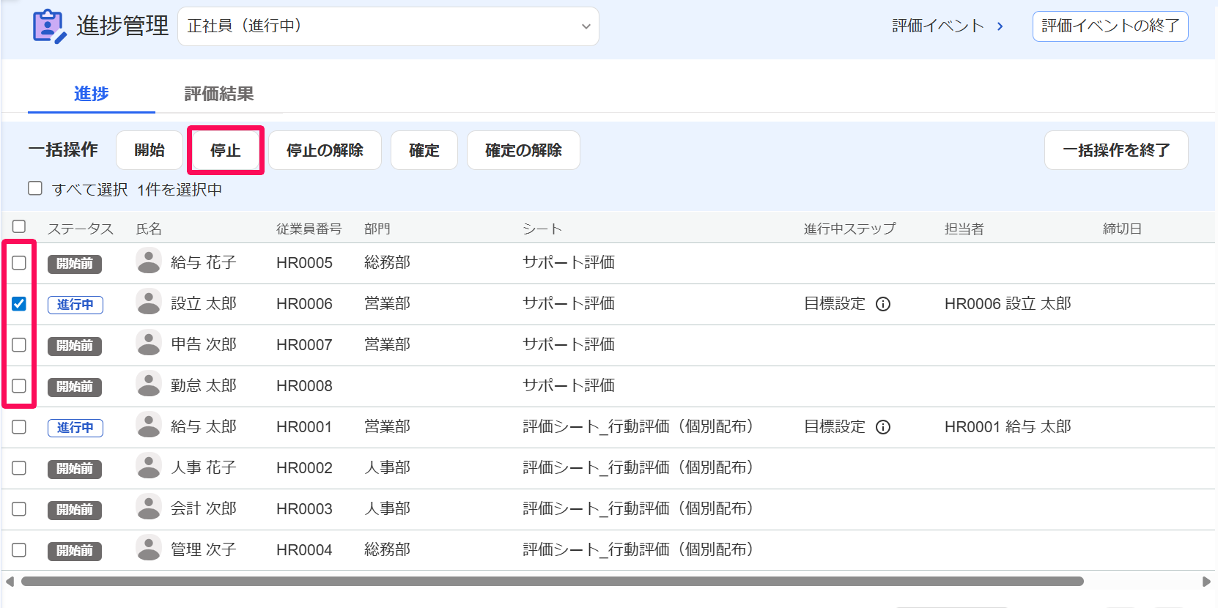Viewport: 1218px width, 608px height.
Task: Check the box for 給与 太郎 HR0001
Action: coord(19,426)
